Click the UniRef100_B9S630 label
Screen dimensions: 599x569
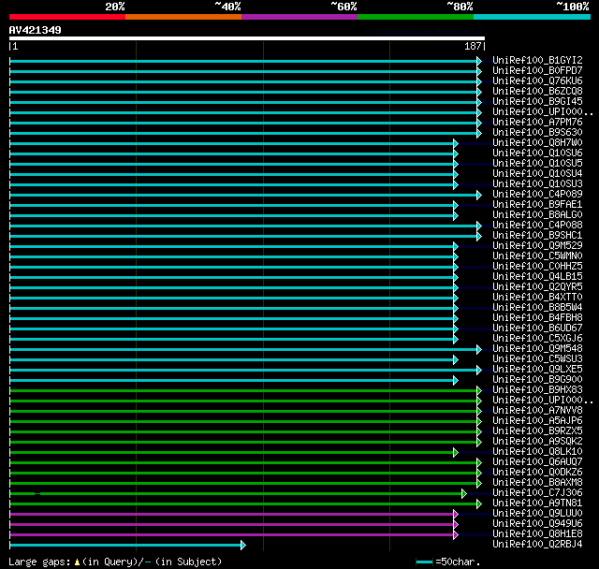tap(537, 133)
